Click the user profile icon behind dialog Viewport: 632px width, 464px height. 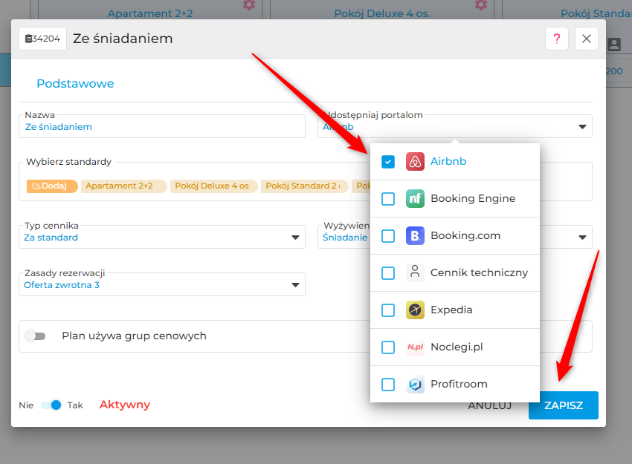(x=614, y=45)
